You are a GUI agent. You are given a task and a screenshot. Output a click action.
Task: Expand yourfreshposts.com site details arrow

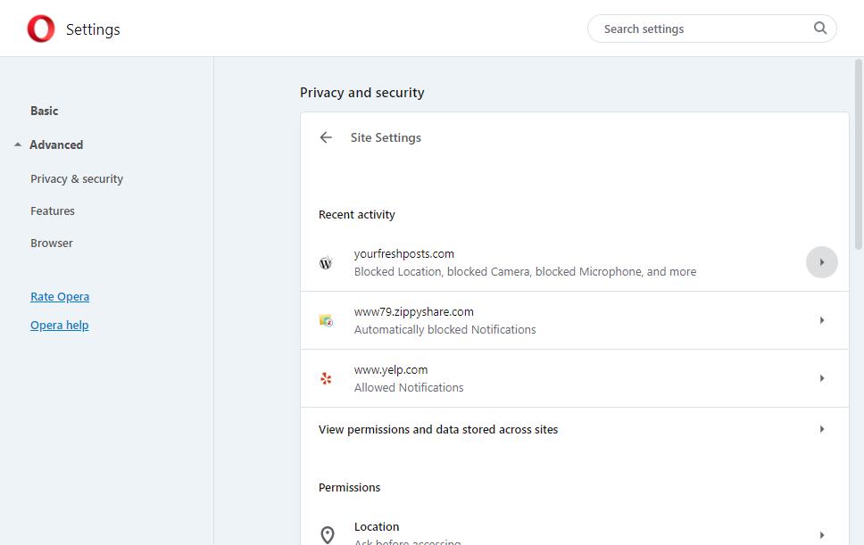(x=821, y=262)
